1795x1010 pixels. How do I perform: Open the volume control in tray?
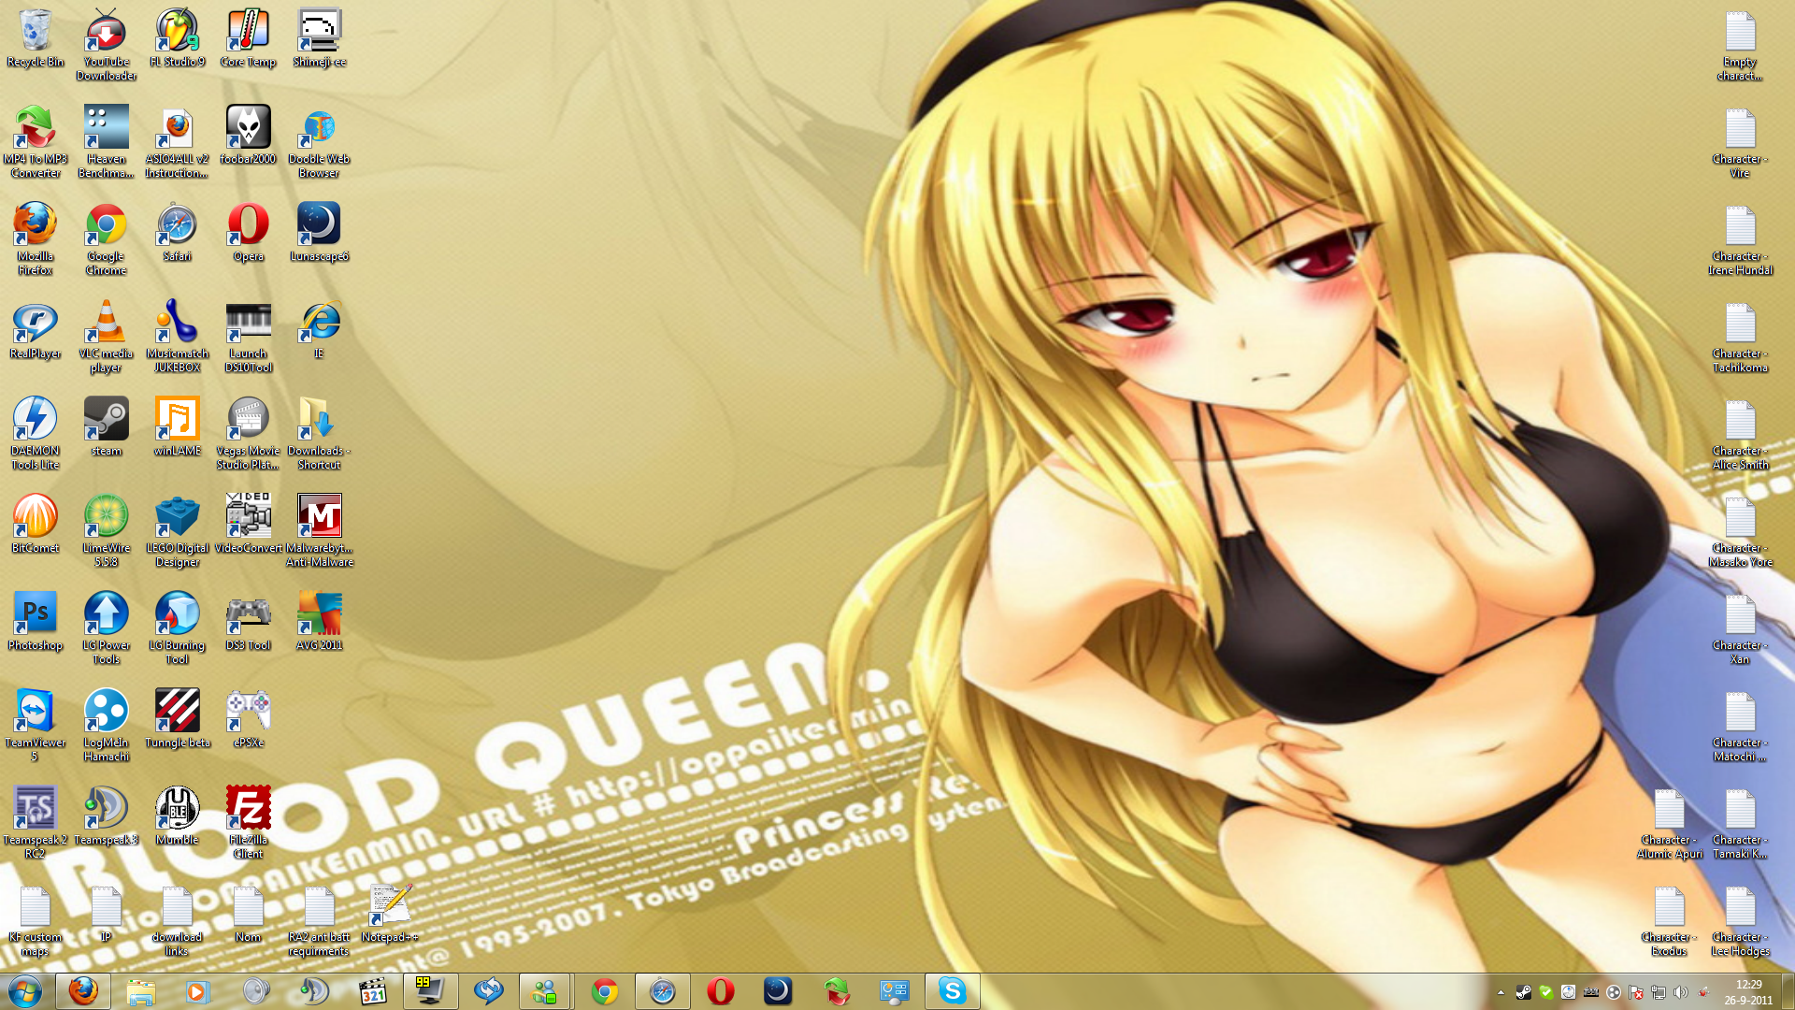tap(1681, 992)
